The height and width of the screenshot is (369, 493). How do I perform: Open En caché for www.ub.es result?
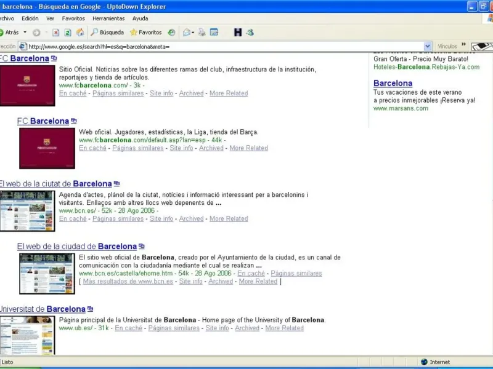click(x=129, y=328)
